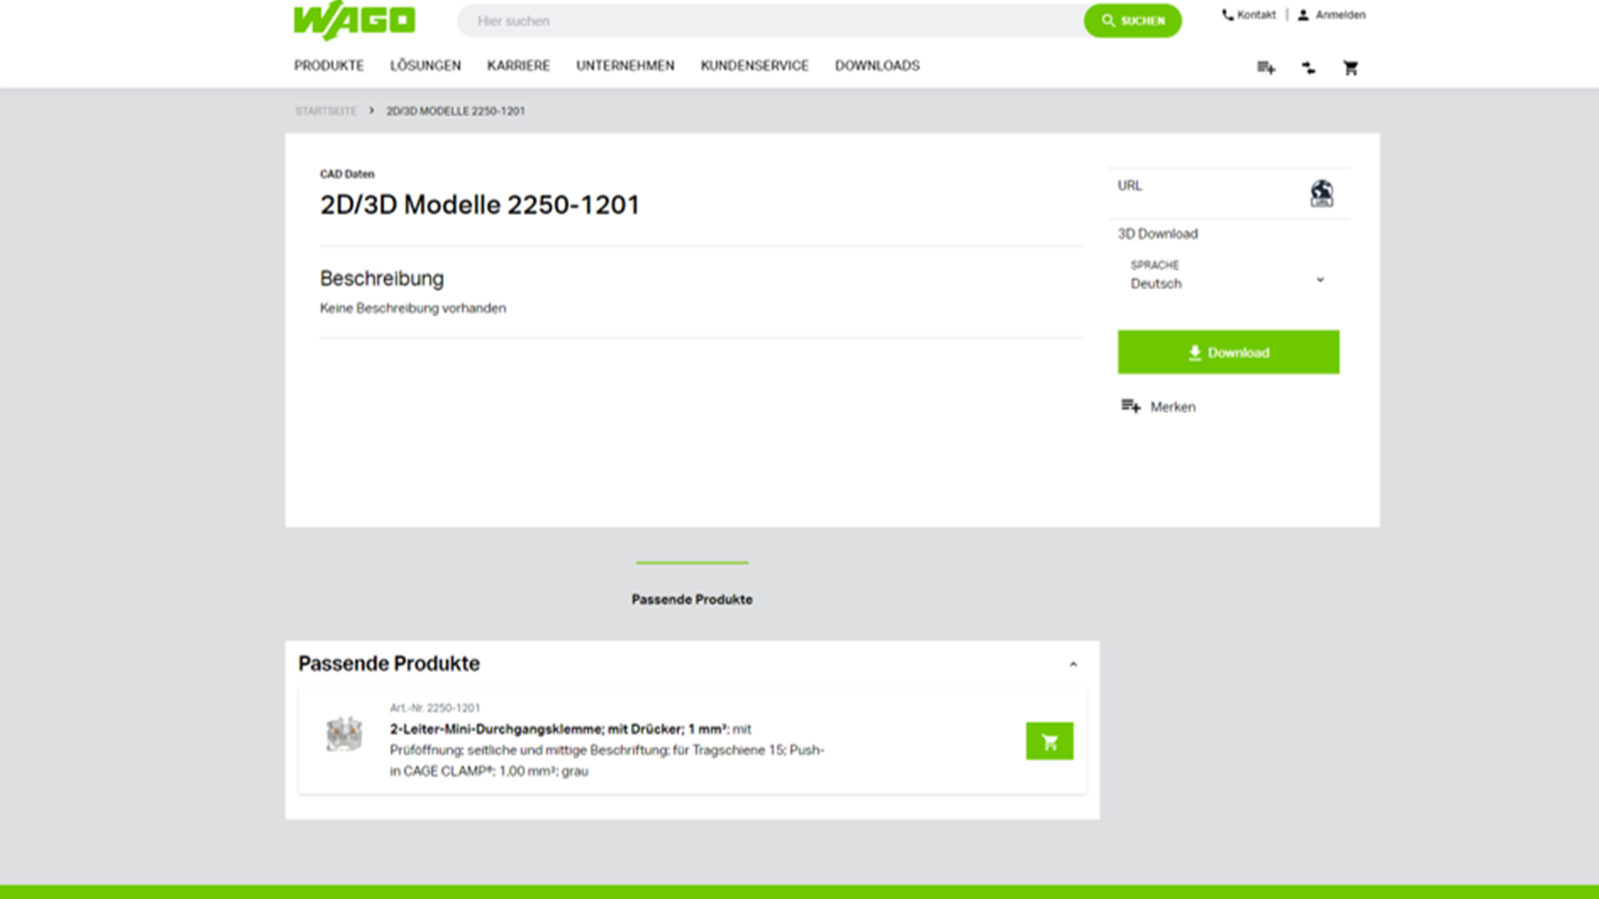Open the Kundenservice menu
This screenshot has width=1599, height=899.
coord(755,66)
